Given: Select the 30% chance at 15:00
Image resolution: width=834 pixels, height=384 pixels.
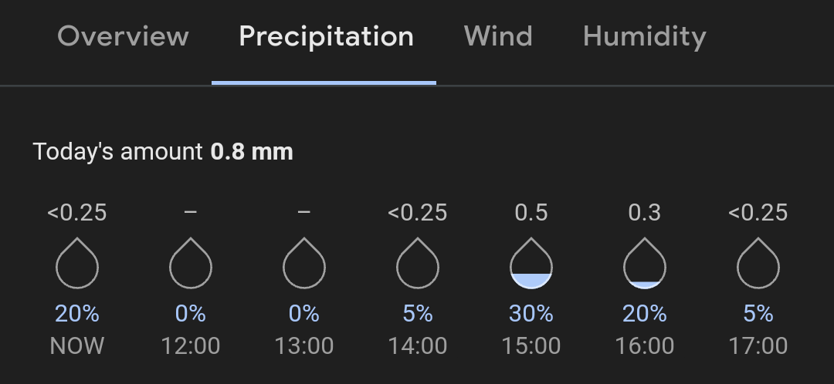Looking at the screenshot, I should (x=531, y=314).
